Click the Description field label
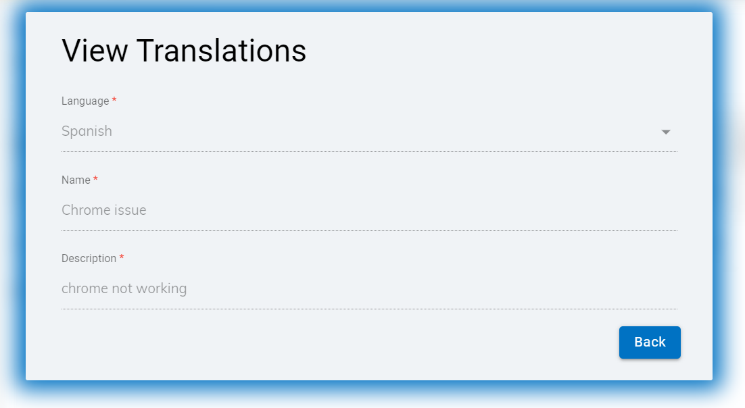The height and width of the screenshot is (408, 745). pos(89,259)
